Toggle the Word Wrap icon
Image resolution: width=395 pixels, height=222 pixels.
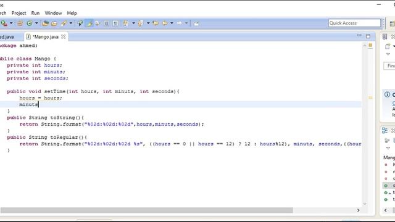coord(106,23)
